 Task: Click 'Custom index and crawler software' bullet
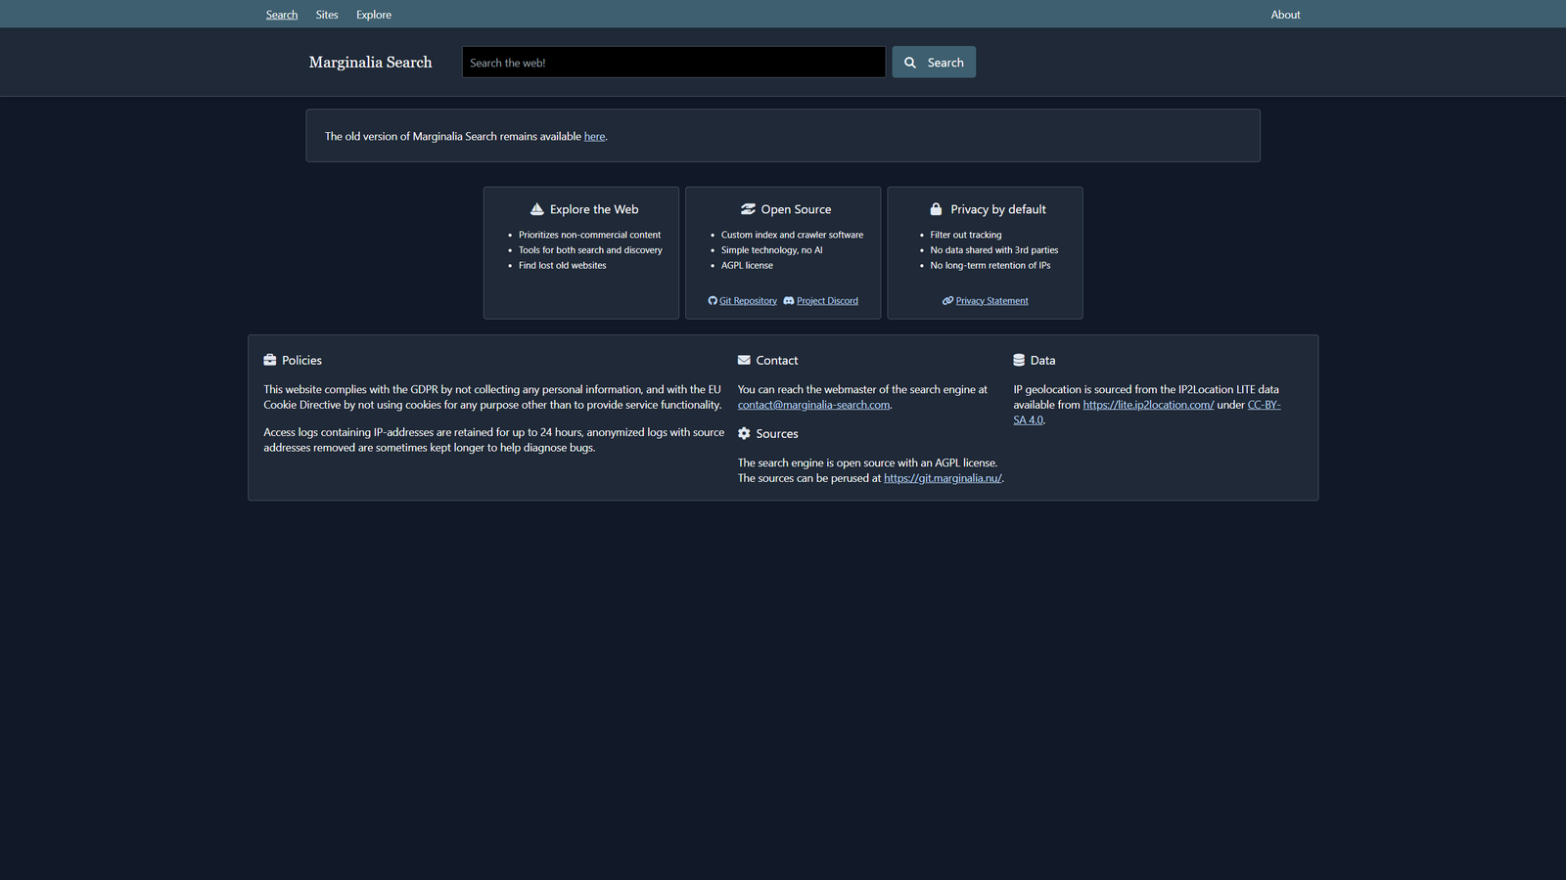(792, 235)
